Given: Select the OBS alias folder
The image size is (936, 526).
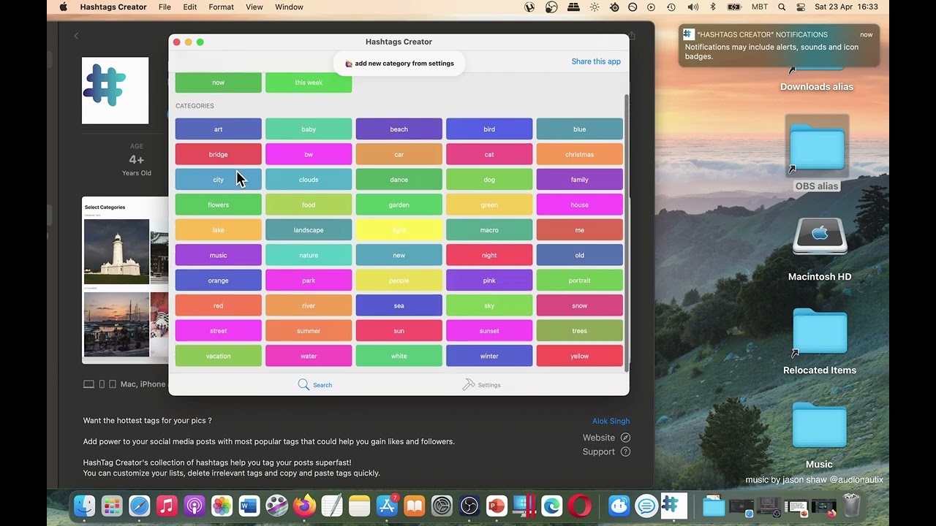Looking at the screenshot, I should (x=817, y=153).
